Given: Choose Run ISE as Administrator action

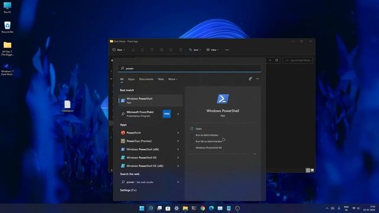Looking at the screenshot, I should click(208, 141).
